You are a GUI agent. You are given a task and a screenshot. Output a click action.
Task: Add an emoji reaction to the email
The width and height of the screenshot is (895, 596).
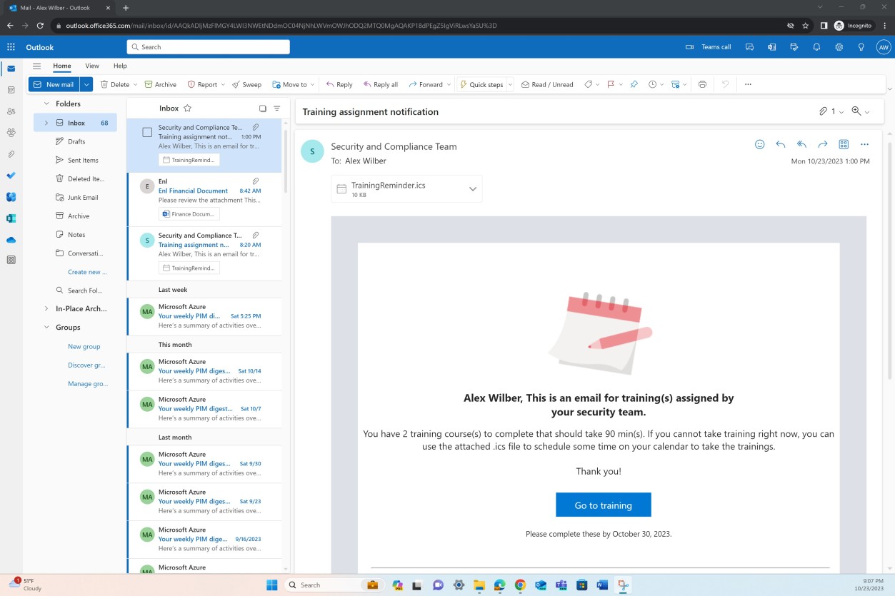[x=759, y=144]
